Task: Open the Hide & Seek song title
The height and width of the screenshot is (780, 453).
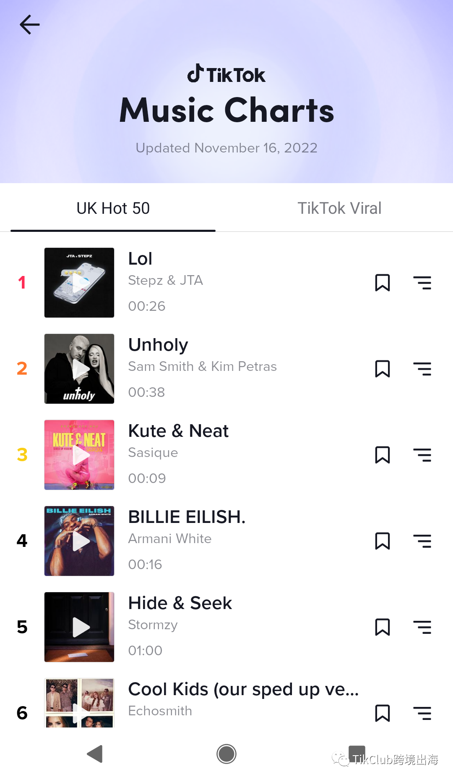Action: click(x=180, y=603)
